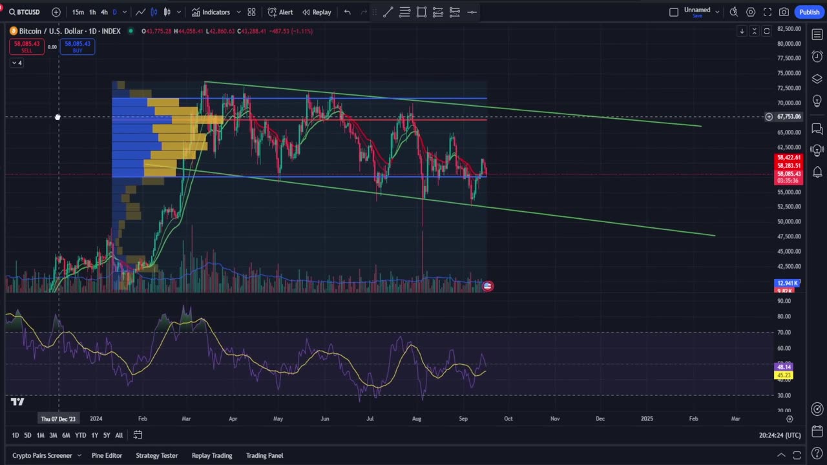The image size is (827, 465).
Task: Click the add symbol plus icon
Action: 56,12
